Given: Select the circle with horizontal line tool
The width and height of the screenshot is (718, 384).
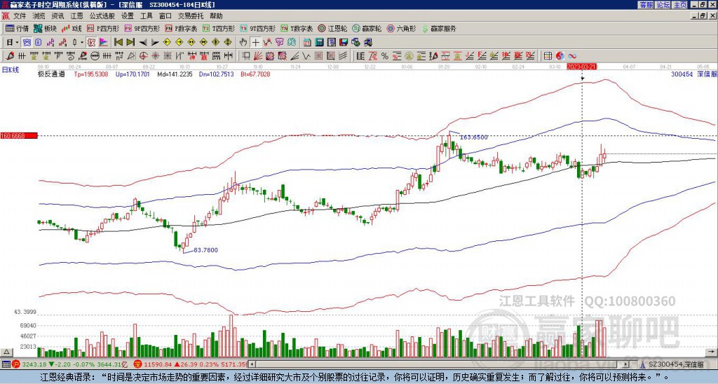Looking at the screenshot, I should click(x=95, y=56).
